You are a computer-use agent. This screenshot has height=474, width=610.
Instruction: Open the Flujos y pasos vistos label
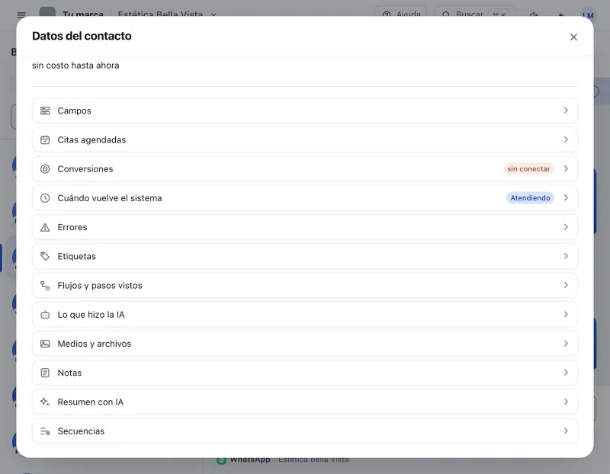click(x=100, y=286)
